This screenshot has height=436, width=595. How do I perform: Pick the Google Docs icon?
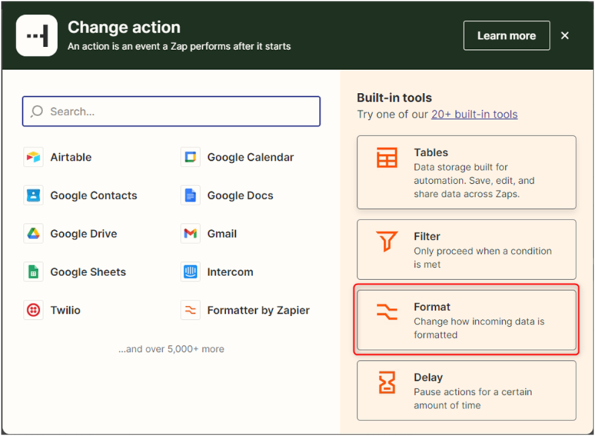(190, 196)
